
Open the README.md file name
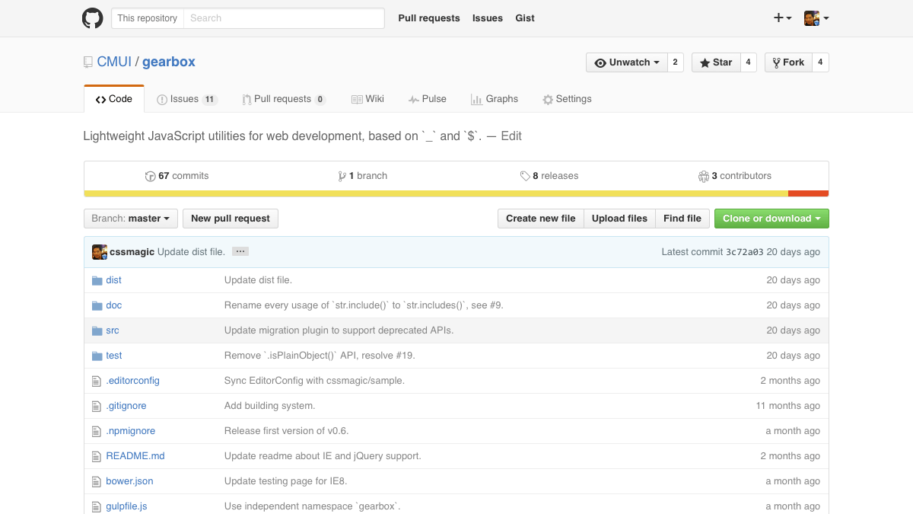tap(135, 456)
